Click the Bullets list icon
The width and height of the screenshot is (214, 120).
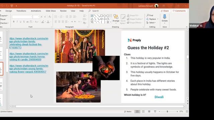point(56,17)
